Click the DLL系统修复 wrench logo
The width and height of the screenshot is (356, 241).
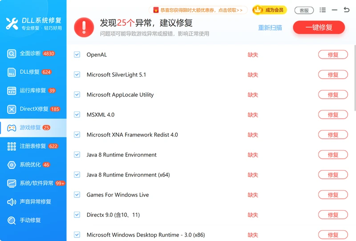(12, 24)
